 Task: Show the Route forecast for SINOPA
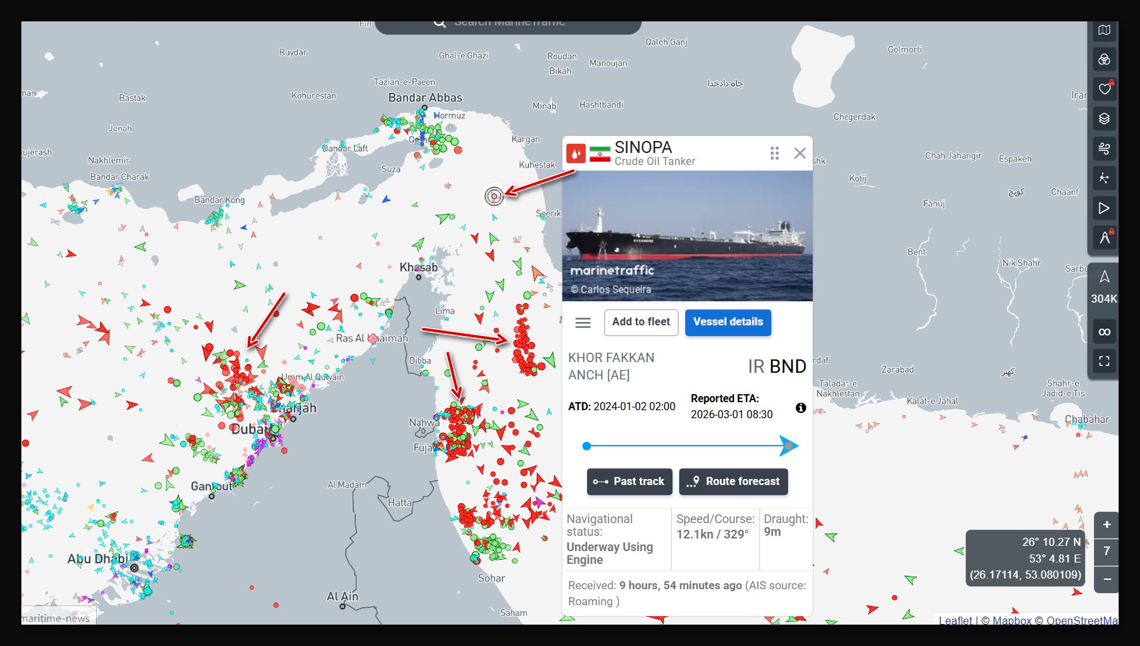[733, 482]
